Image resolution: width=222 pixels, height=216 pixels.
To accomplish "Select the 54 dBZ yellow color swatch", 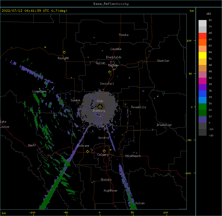I will pos(202,55).
